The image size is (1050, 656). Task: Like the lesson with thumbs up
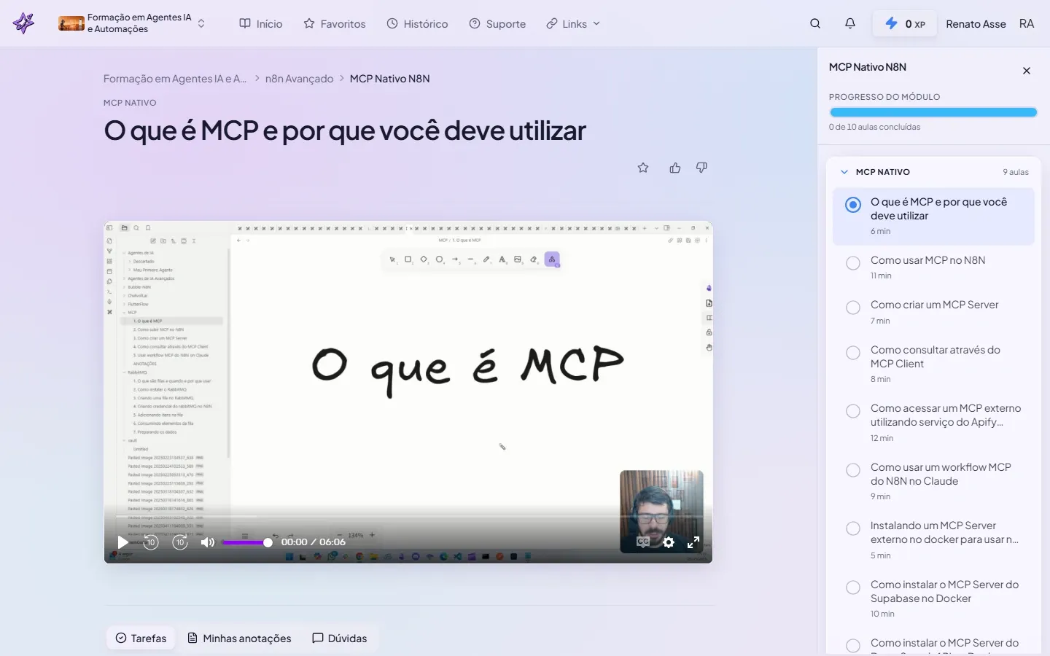tap(675, 168)
